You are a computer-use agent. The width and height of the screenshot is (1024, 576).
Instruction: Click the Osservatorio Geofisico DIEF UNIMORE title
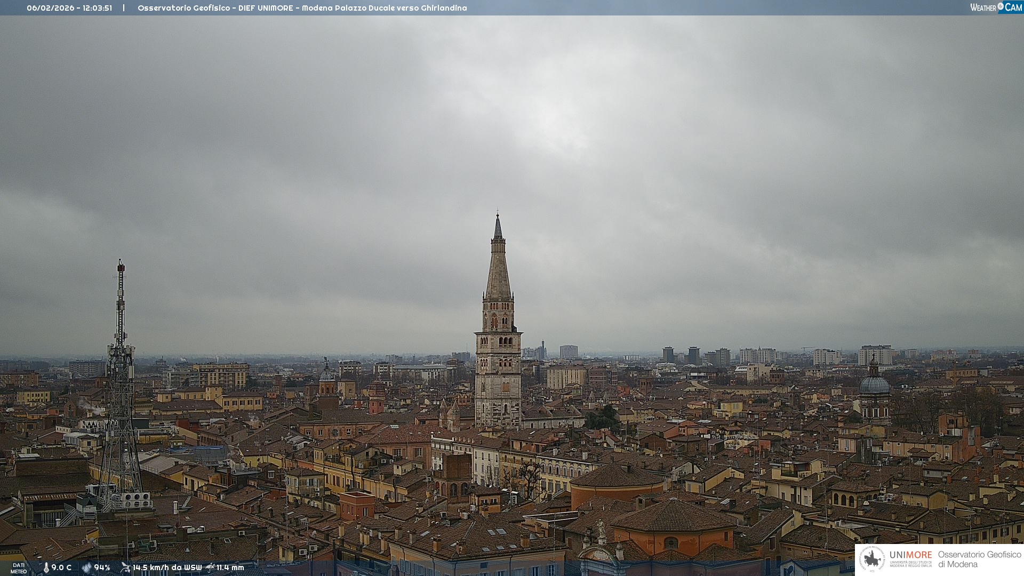[x=302, y=8]
